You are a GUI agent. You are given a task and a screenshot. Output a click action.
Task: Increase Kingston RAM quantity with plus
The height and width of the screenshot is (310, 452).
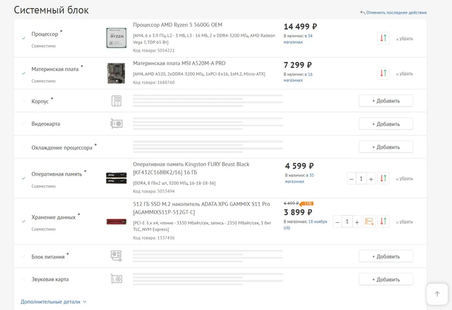[371, 179]
